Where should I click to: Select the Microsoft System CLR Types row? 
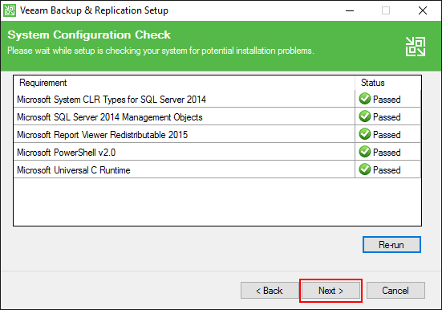[x=217, y=99]
